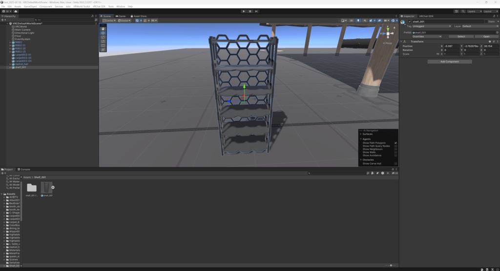Select Directional Light in Hierarchy
Image resolution: width=500 pixels, height=271 pixels.
(x=24, y=33)
